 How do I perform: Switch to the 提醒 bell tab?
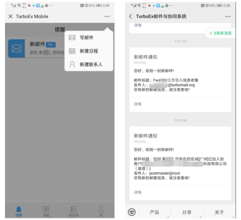tap(18, 211)
